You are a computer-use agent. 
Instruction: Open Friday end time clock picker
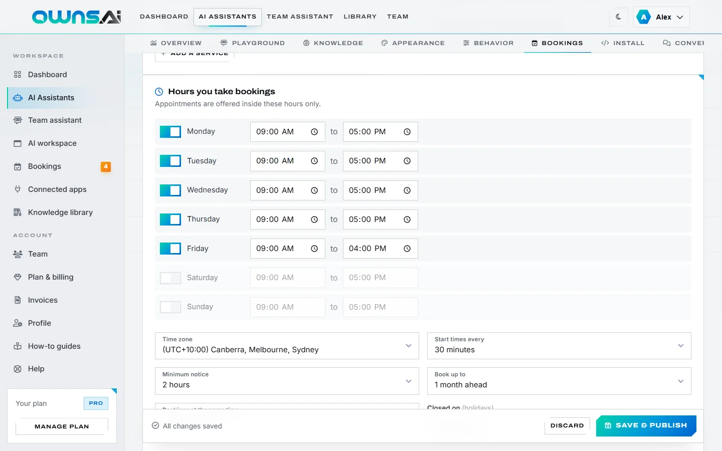pyautogui.click(x=407, y=249)
